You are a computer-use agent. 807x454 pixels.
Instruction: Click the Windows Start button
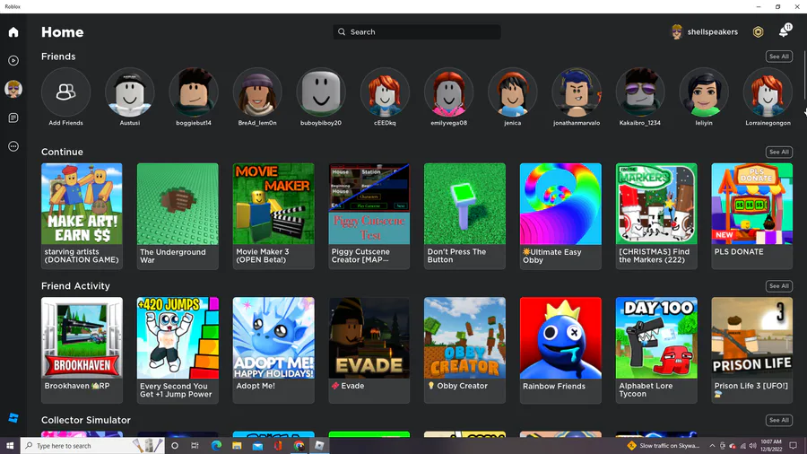[x=10, y=446]
